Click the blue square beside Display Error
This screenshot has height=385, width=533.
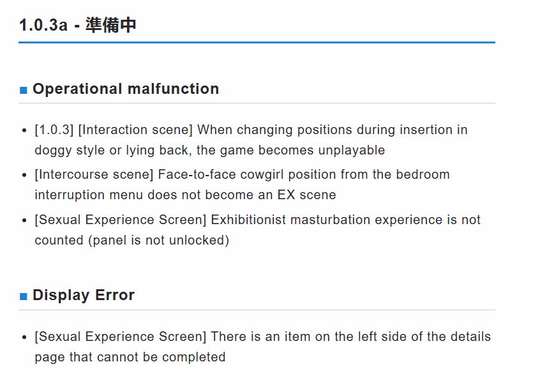coord(24,296)
